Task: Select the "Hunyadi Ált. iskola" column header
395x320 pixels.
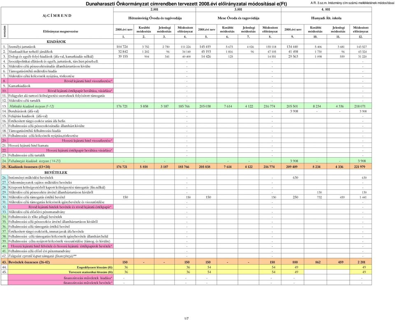Action: pyautogui.click(x=326, y=18)
